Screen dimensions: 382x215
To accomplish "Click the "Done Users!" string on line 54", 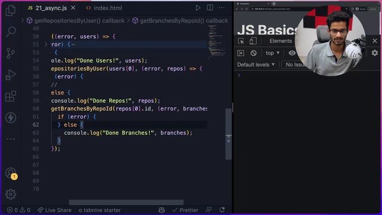I will click(x=97, y=60).
